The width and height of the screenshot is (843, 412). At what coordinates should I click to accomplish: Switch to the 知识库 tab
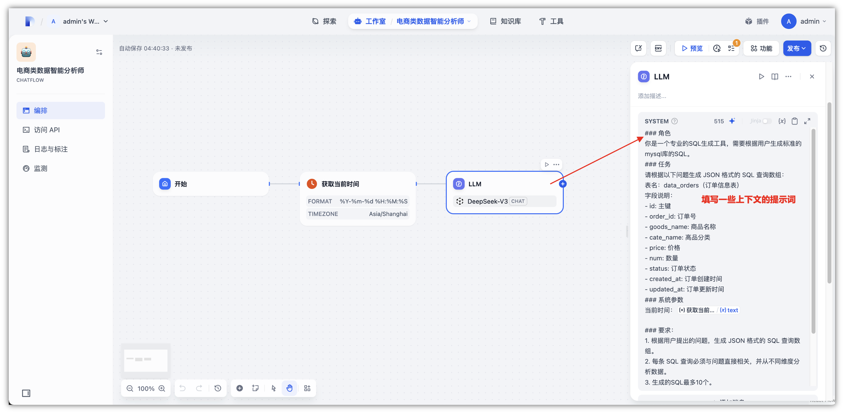pos(506,21)
